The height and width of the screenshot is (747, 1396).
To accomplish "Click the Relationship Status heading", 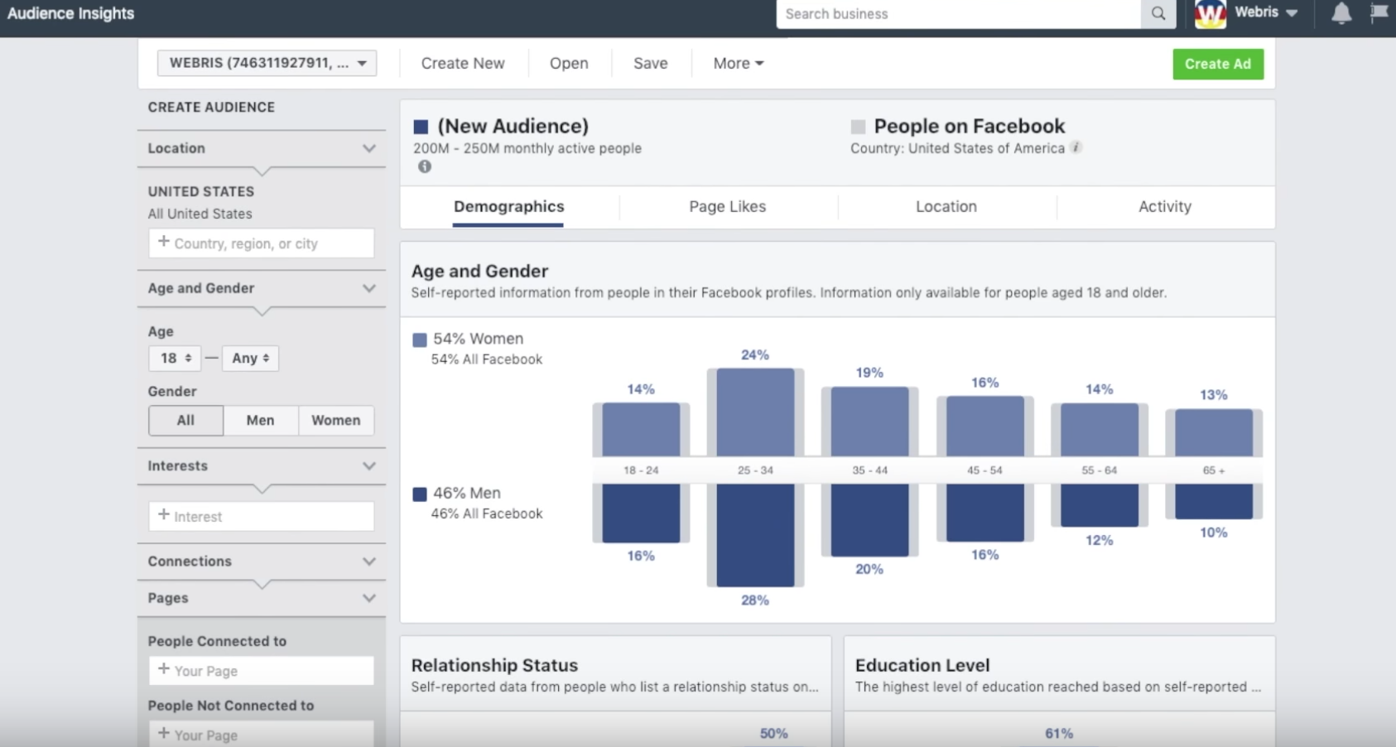I will pos(494,665).
